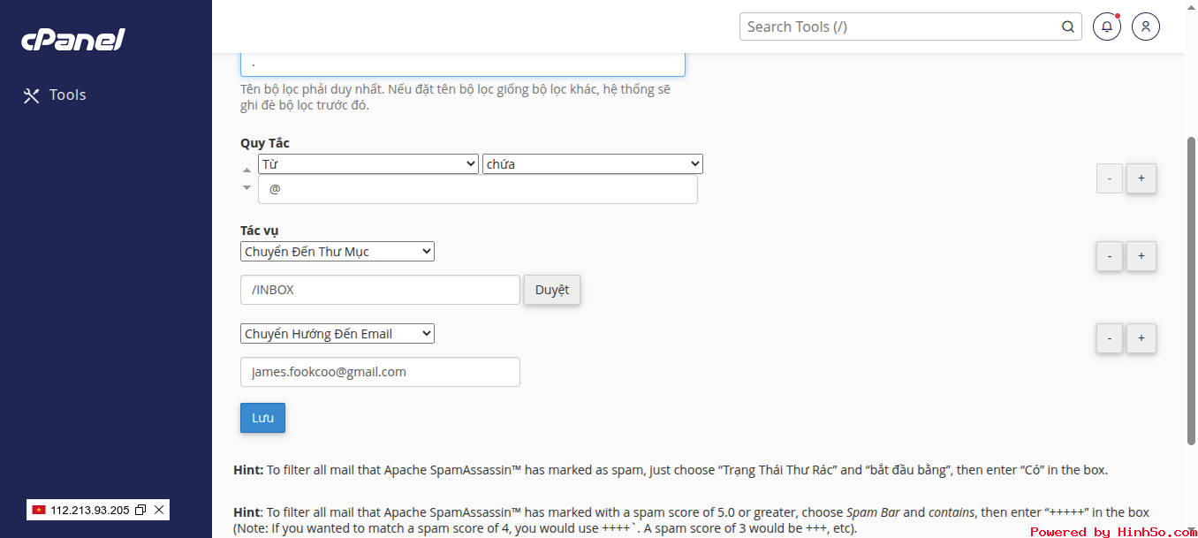The height and width of the screenshot is (538, 1198).
Task: Open the 'chứa' condition dropdown
Action: click(593, 164)
